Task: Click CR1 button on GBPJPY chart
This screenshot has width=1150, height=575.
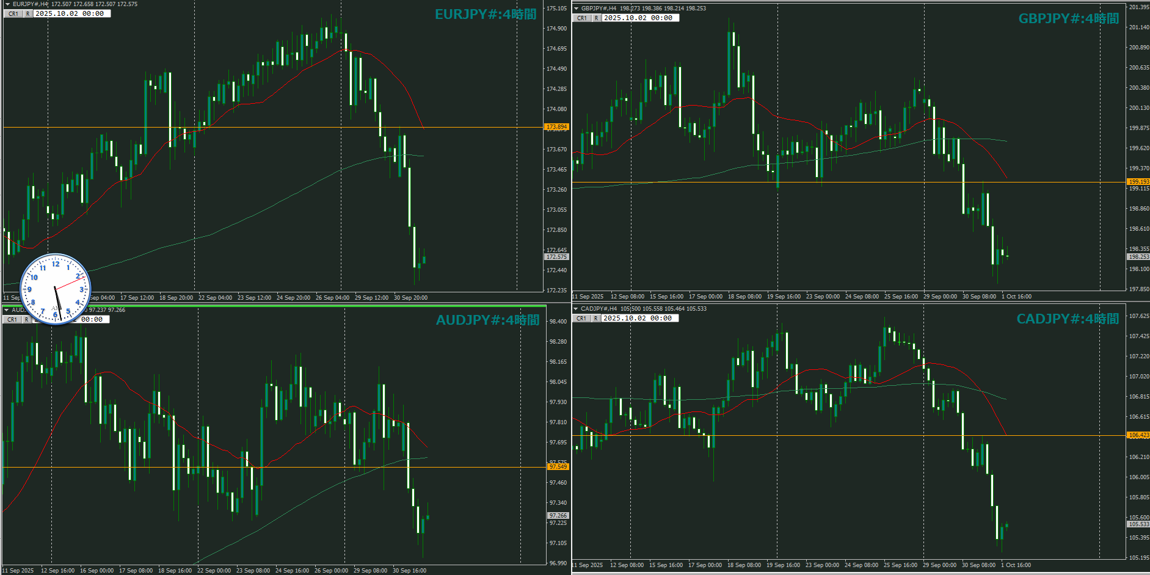Action: 582,18
